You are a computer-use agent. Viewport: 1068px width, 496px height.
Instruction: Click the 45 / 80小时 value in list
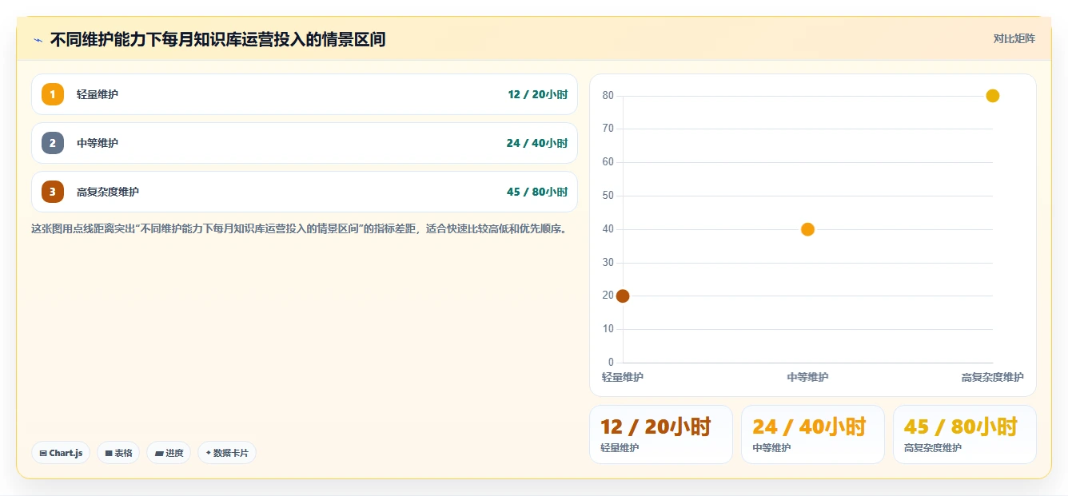[x=536, y=192]
